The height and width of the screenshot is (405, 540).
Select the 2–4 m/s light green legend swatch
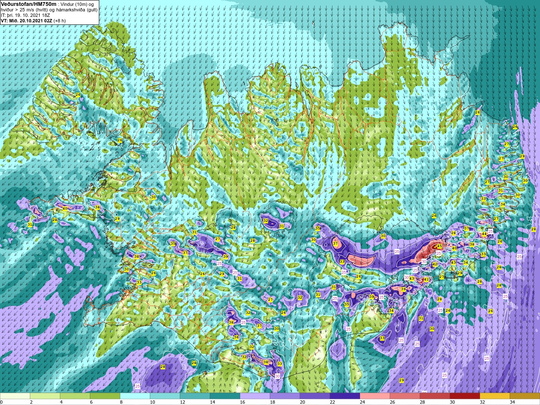pos(45,396)
